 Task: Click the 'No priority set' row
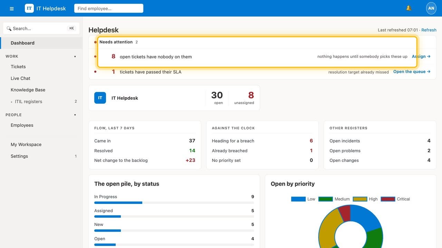[262, 161]
